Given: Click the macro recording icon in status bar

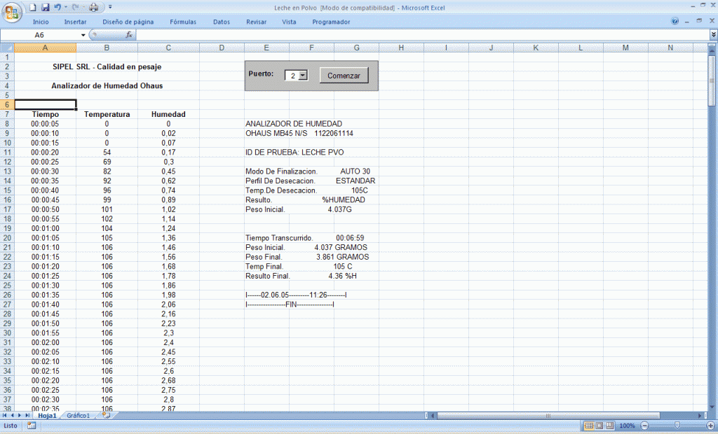Looking at the screenshot, I should click(32, 425).
